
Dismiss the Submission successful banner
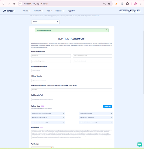click(x=107, y=30)
